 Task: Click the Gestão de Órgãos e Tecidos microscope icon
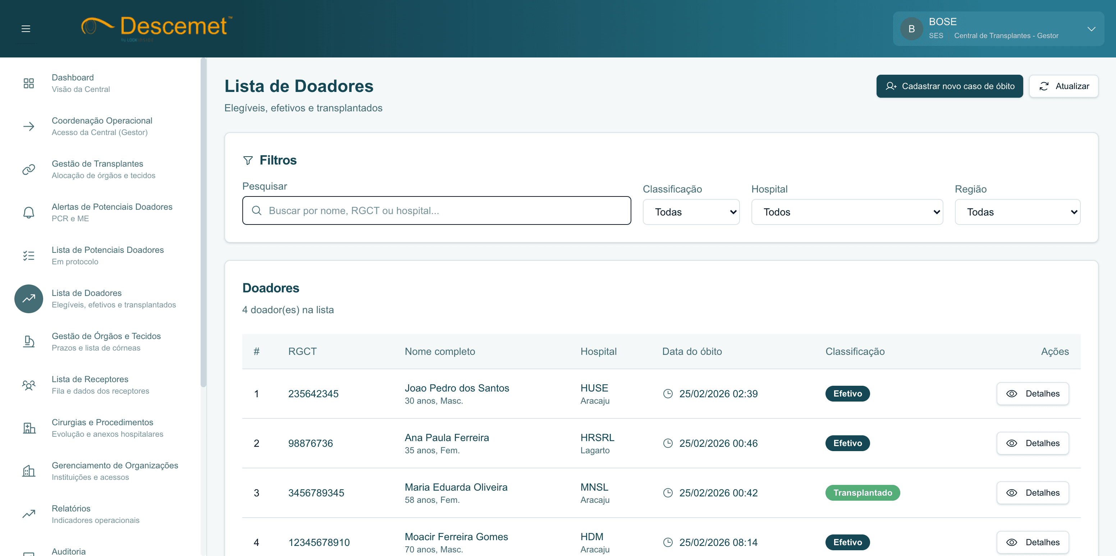tap(29, 342)
